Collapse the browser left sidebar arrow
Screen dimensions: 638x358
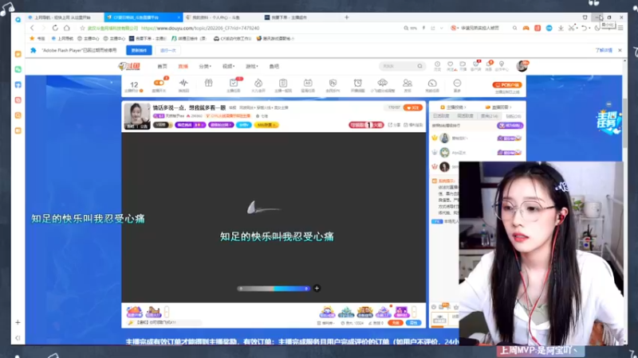(x=18, y=337)
